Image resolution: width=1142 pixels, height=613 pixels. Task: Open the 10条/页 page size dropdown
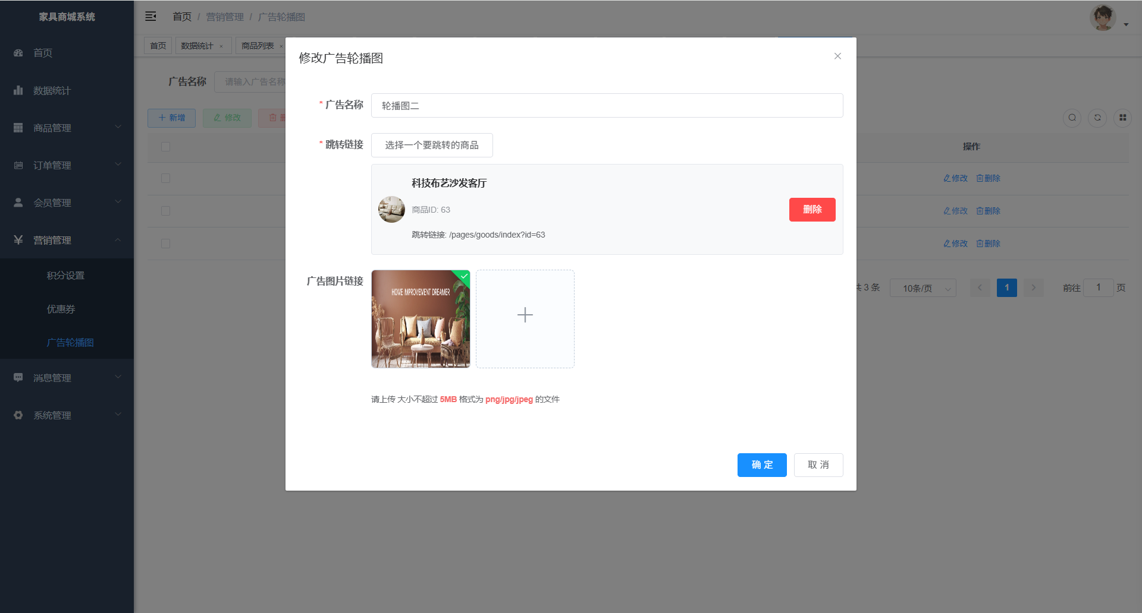(923, 288)
